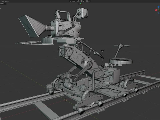
Task: Click the transform orientation axes icon
Action: pos(70,1)
